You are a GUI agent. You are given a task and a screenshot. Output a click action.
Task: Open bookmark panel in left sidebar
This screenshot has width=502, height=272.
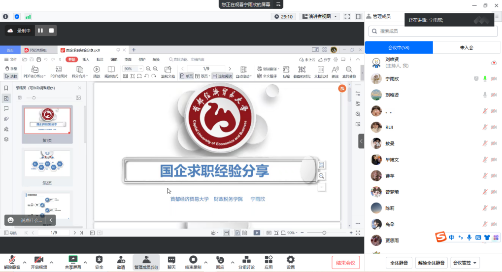6,88
